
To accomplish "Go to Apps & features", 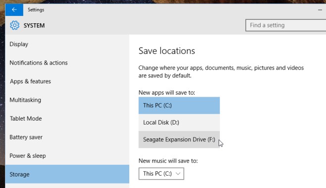I will 67,81.
